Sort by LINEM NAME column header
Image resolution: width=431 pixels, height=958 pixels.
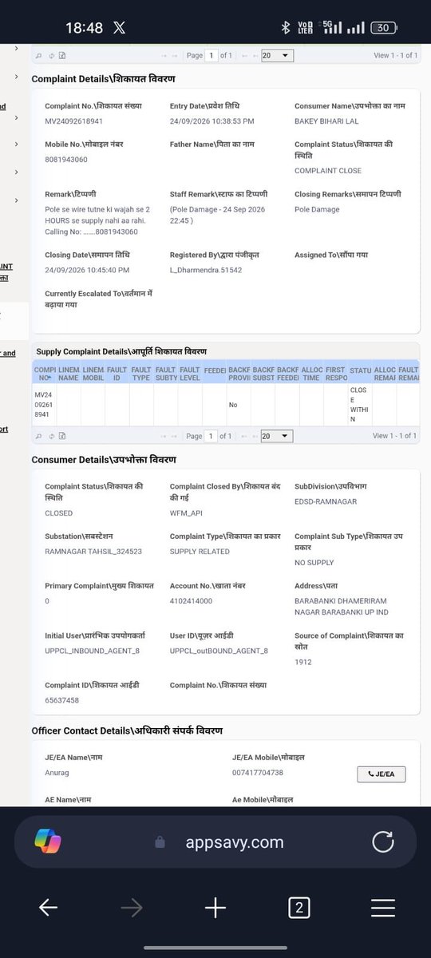[x=69, y=374]
